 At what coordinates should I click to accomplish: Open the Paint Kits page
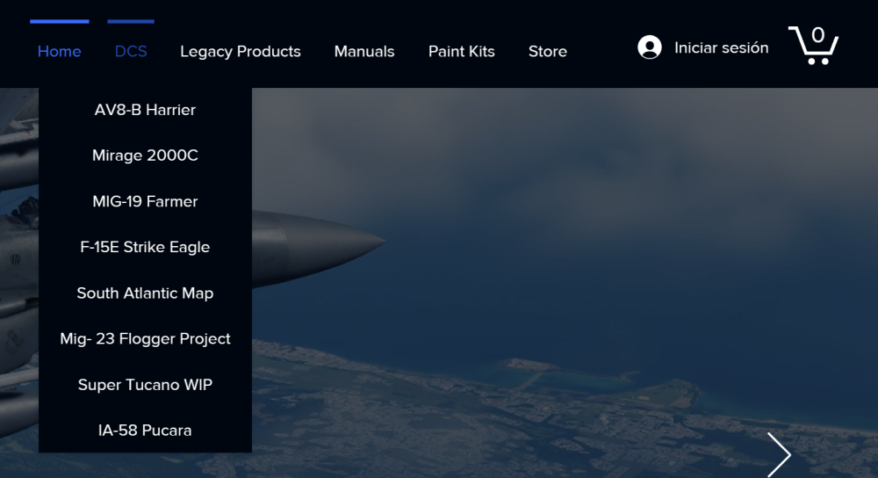462,52
